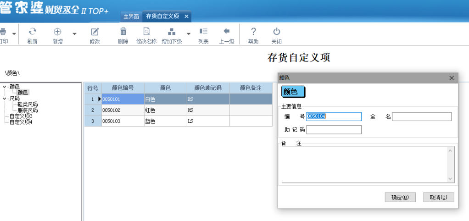Open the Print dropdown arrow

[14, 34]
